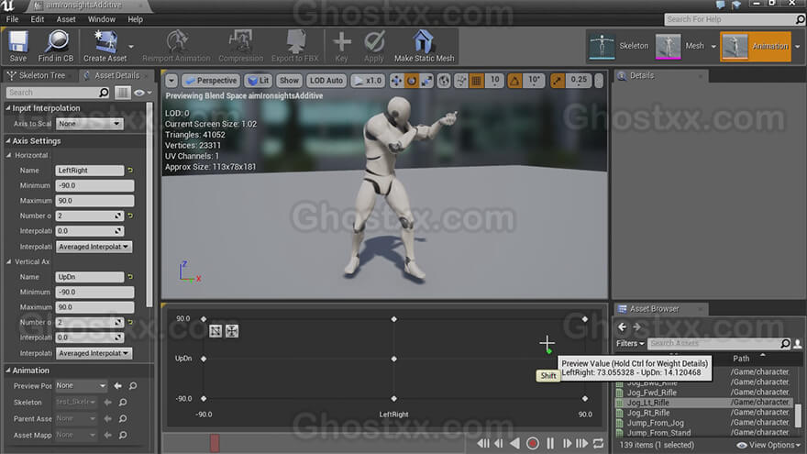Toggle record animation button
Viewport: 807px width, 454px height.
coord(533,443)
